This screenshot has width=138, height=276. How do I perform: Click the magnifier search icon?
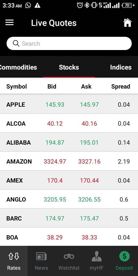(16, 43)
